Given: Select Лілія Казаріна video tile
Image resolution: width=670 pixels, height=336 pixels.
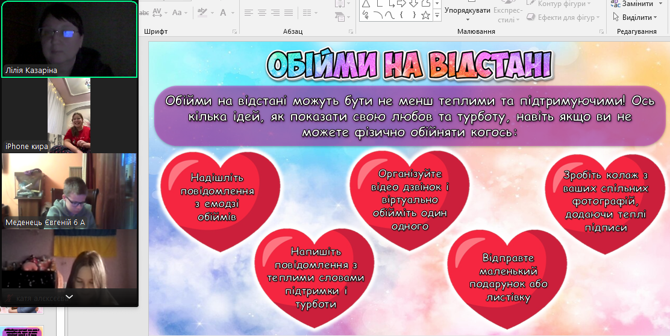Looking at the screenshot, I should click(x=69, y=39).
